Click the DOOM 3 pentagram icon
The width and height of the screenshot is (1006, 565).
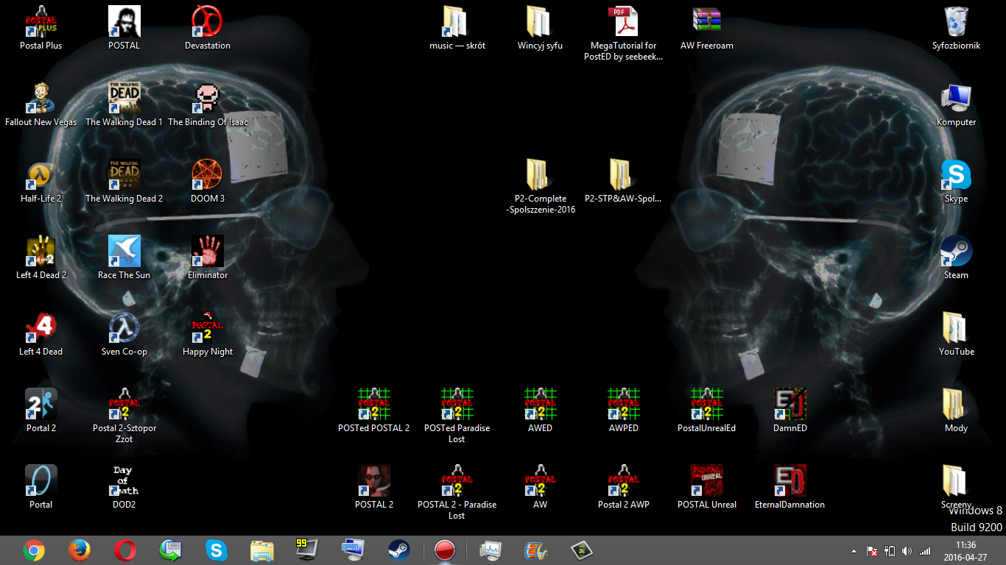coord(207,174)
